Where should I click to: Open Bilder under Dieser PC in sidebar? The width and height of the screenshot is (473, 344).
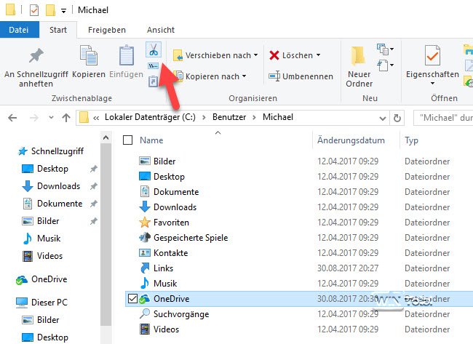(48, 319)
